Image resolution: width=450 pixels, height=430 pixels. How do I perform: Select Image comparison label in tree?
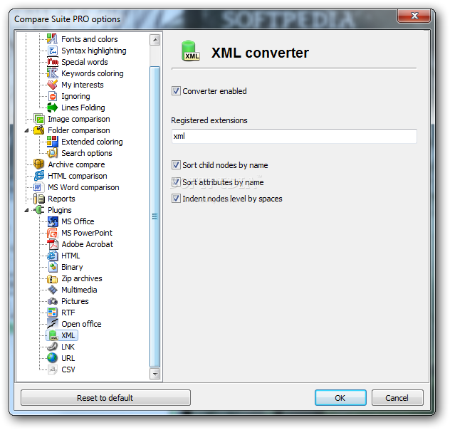coord(78,119)
